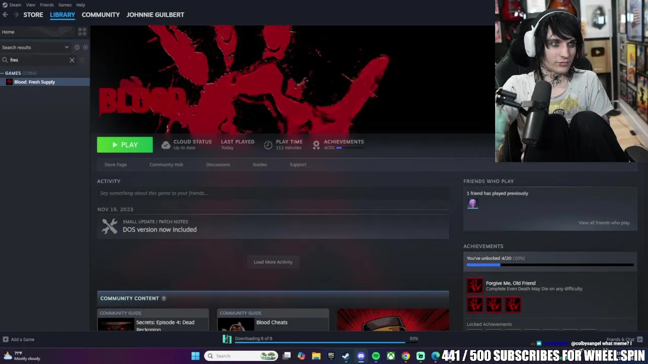Open the Games menu

(65, 5)
